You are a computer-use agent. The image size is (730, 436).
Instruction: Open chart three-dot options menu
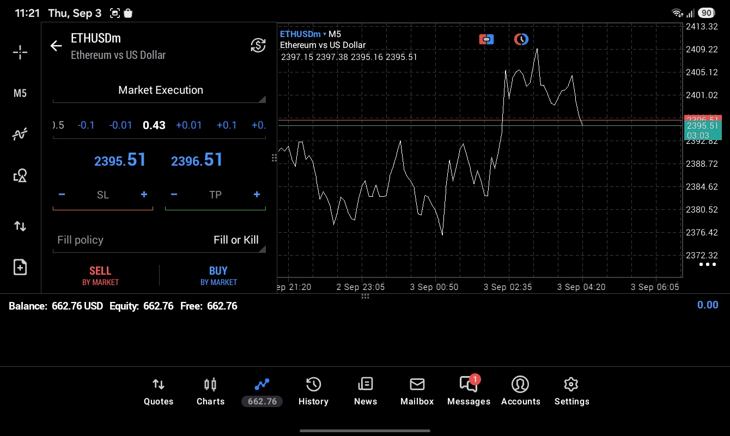[x=707, y=264]
